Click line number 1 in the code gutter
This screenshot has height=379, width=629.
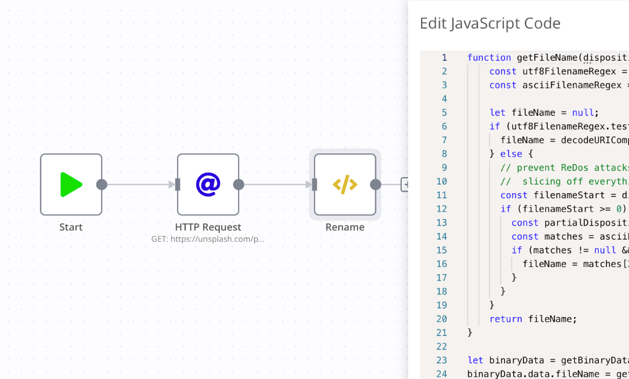point(444,58)
